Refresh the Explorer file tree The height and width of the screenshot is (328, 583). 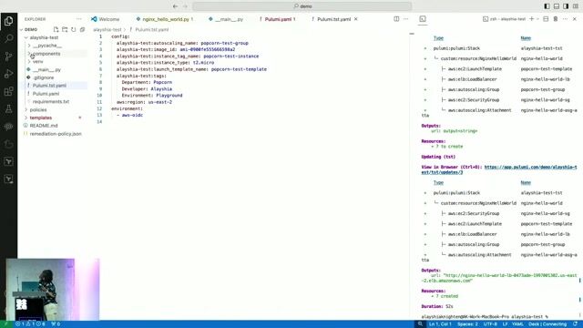click(73, 29)
